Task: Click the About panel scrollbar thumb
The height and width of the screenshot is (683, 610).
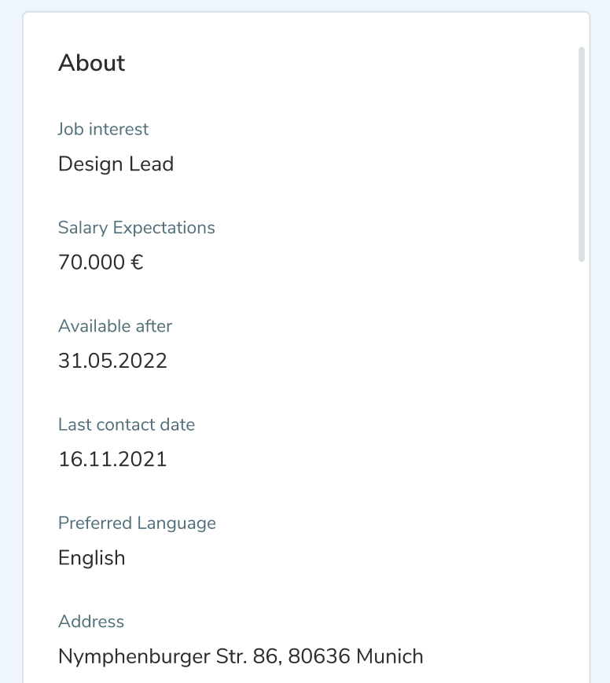Action: point(582,154)
